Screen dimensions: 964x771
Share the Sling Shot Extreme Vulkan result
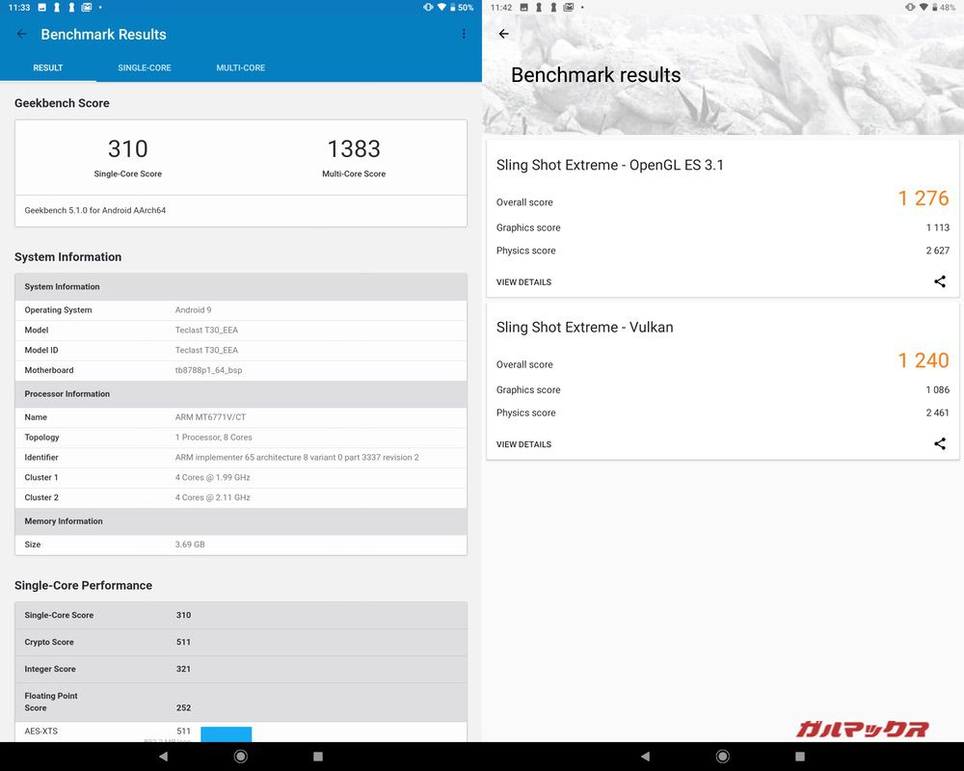click(939, 444)
